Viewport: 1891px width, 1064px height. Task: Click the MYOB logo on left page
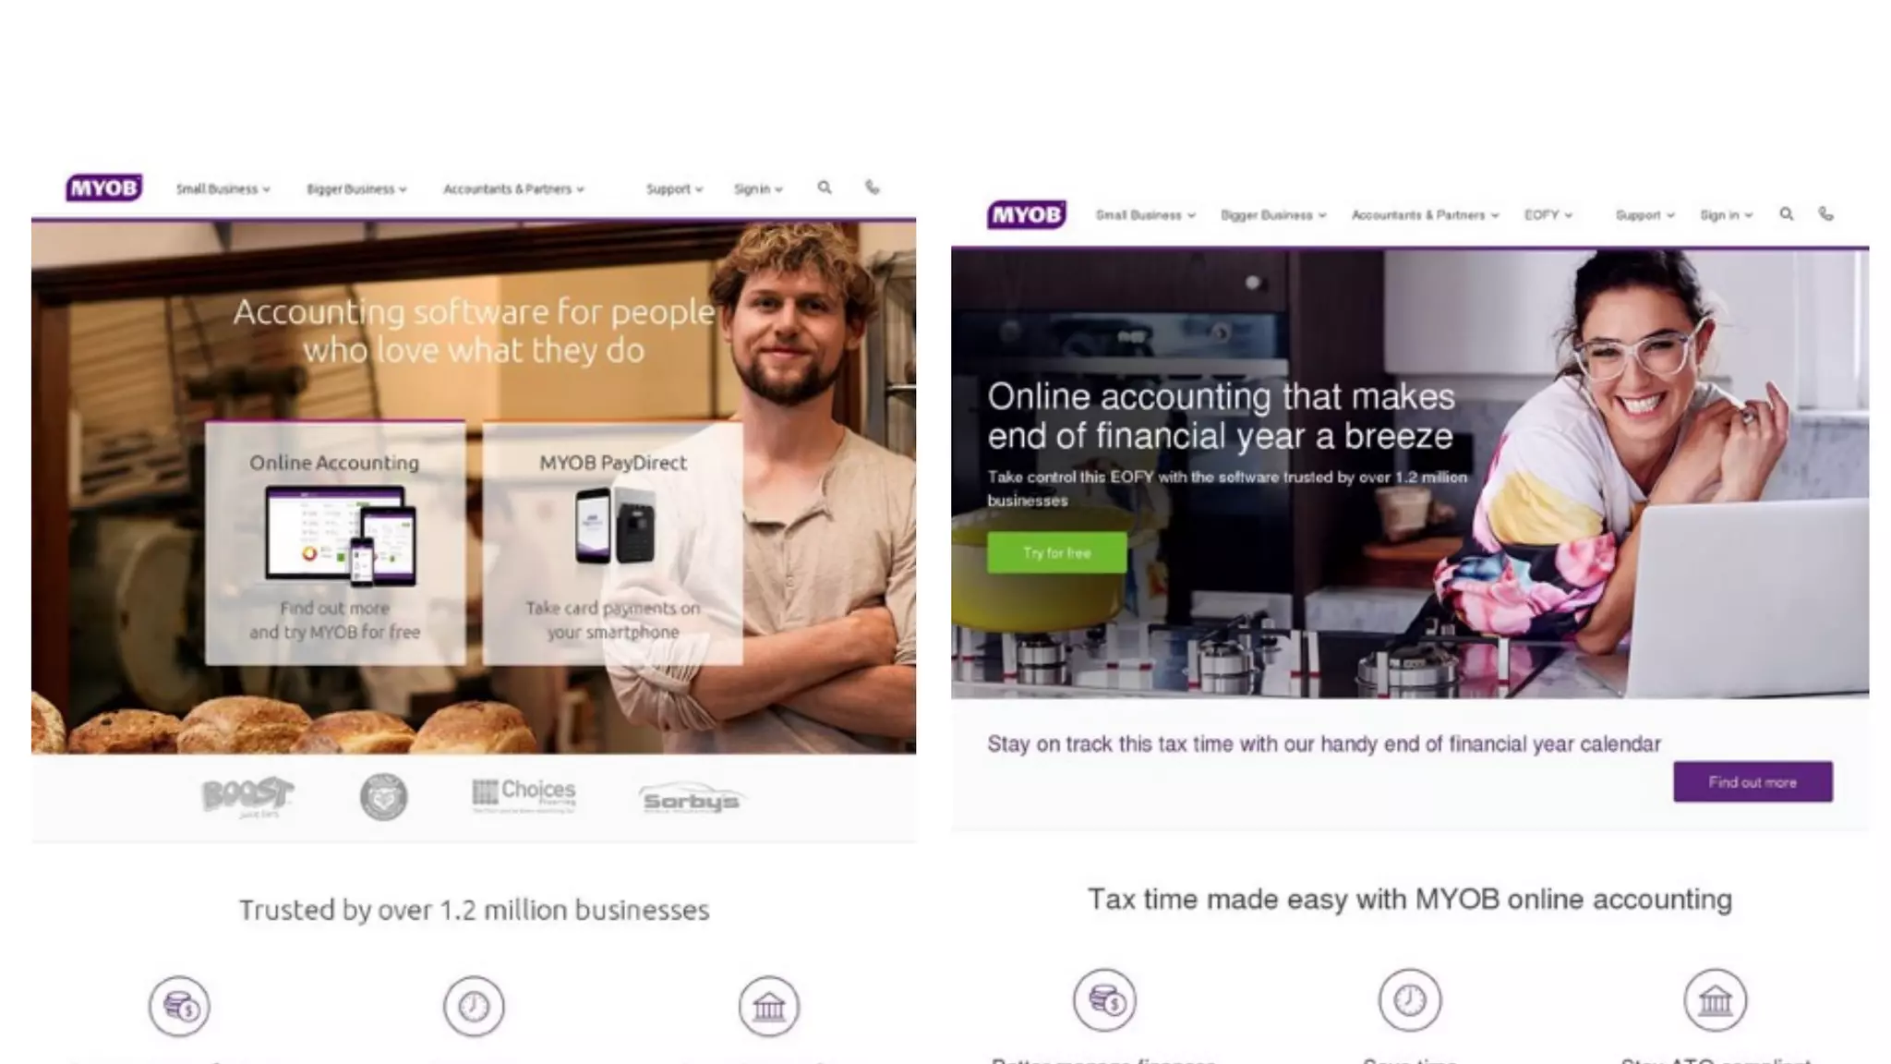pos(103,188)
